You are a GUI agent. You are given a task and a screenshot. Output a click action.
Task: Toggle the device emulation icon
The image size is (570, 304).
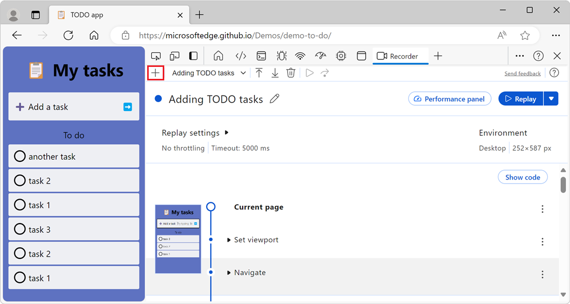tap(174, 56)
